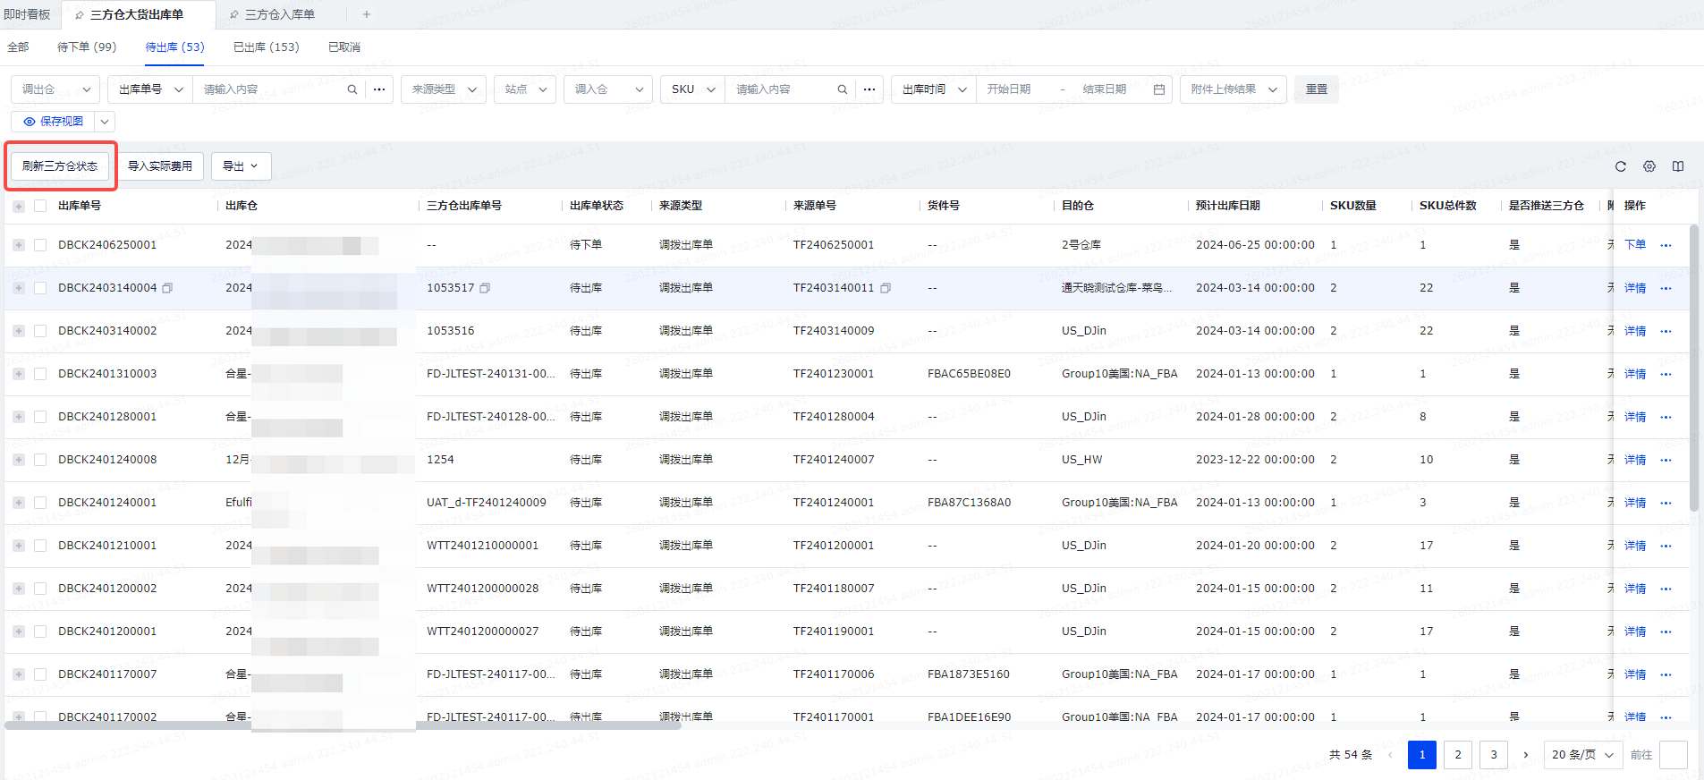Copy order number DBCK2403140004 using copy icon
This screenshot has width=1704, height=780.
[167, 288]
